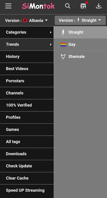Tap the search magnifier icon
Image resolution: width=107 pixels, height=198 pixels.
click(x=67, y=6)
